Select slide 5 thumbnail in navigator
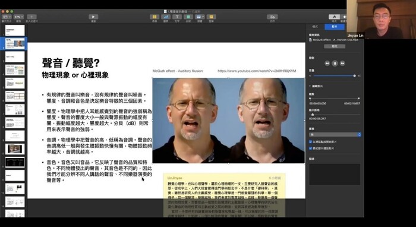This screenshot has height=227, width=416. tap(15, 83)
